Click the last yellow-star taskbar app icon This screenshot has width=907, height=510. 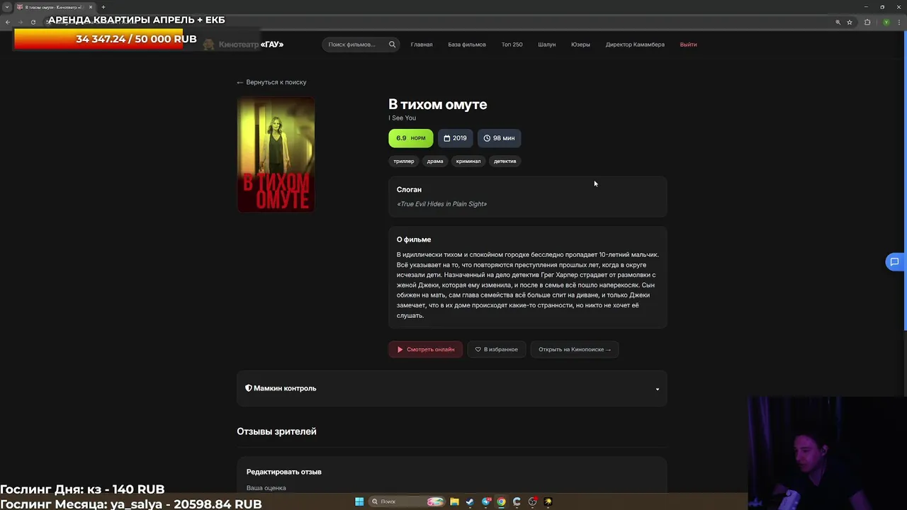(x=548, y=501)
